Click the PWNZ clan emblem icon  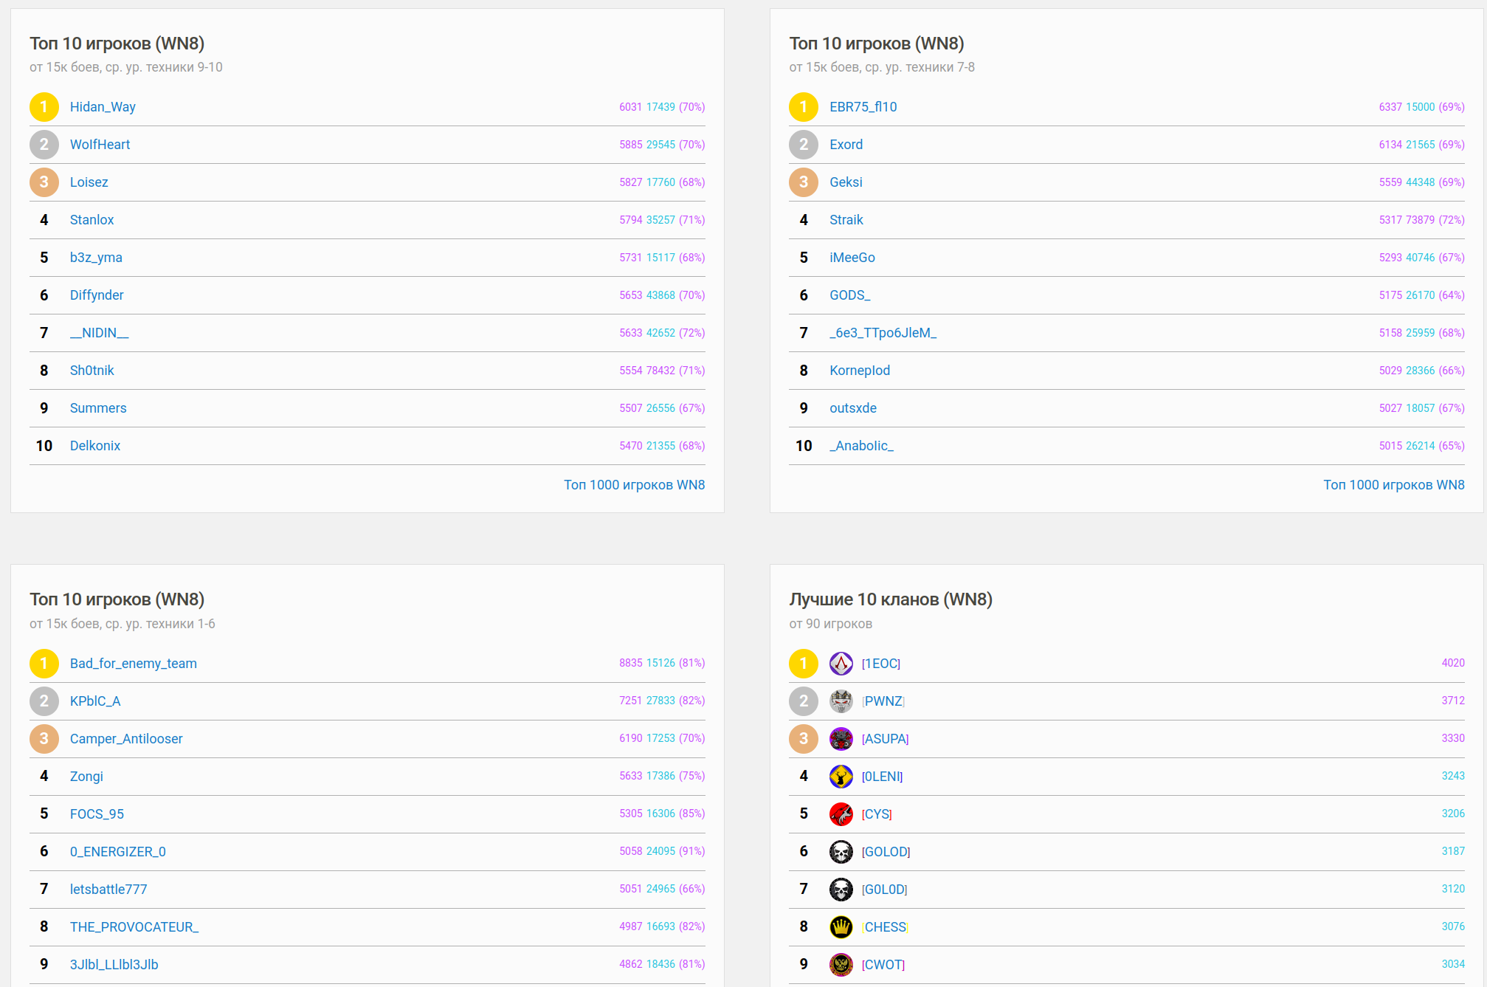point(841,701)
